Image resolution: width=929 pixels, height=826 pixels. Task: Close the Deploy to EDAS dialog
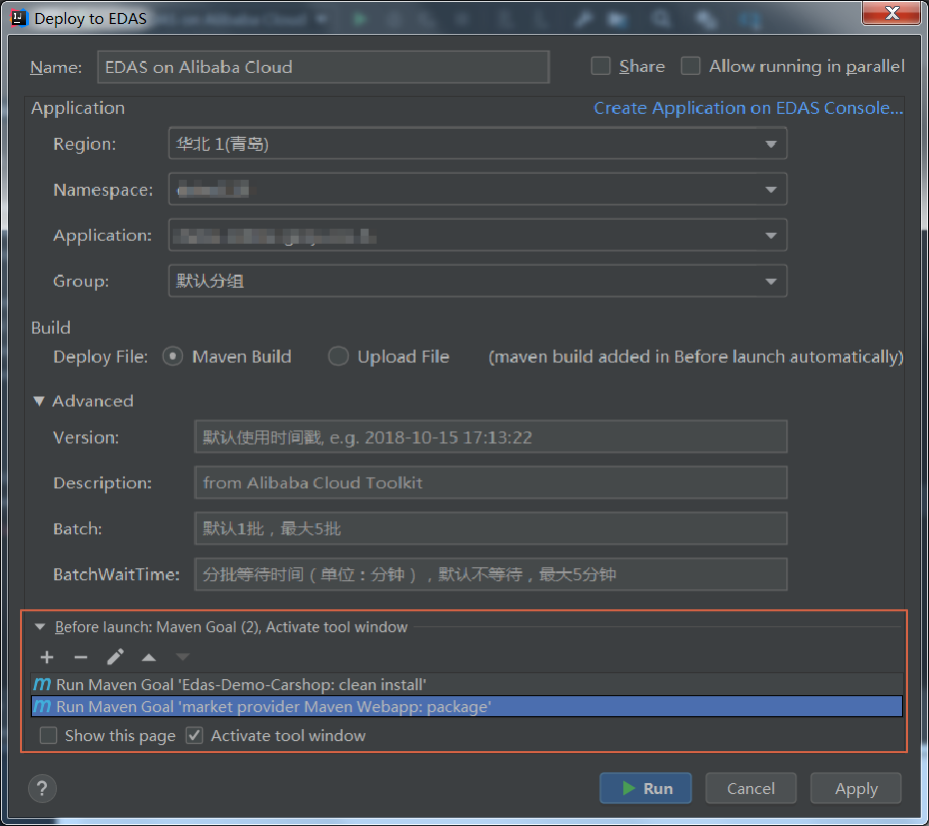892,13
